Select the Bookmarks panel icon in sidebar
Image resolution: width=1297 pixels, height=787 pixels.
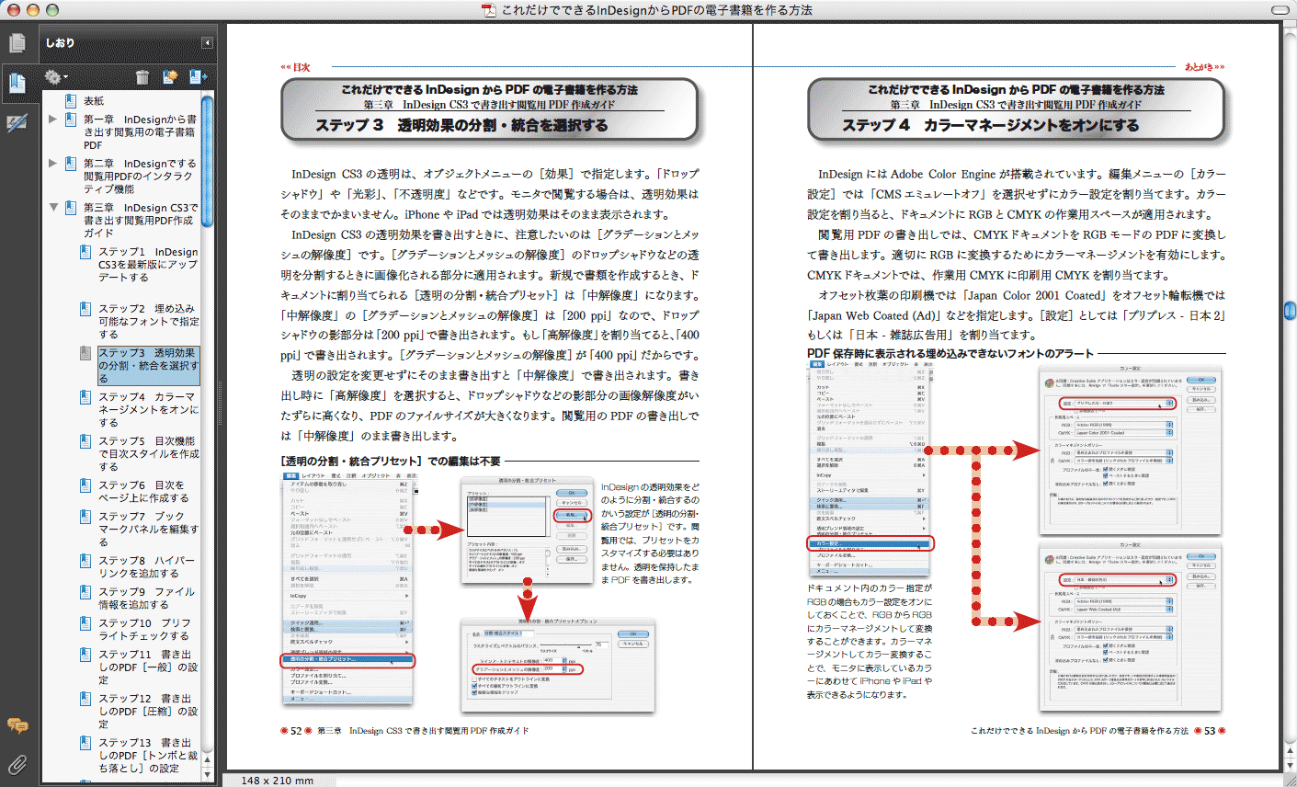coord(17,83)
